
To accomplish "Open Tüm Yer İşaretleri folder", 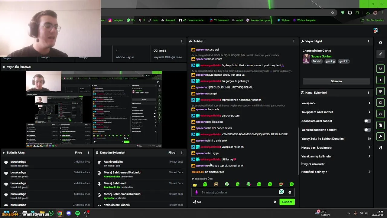I will point(372,20).
